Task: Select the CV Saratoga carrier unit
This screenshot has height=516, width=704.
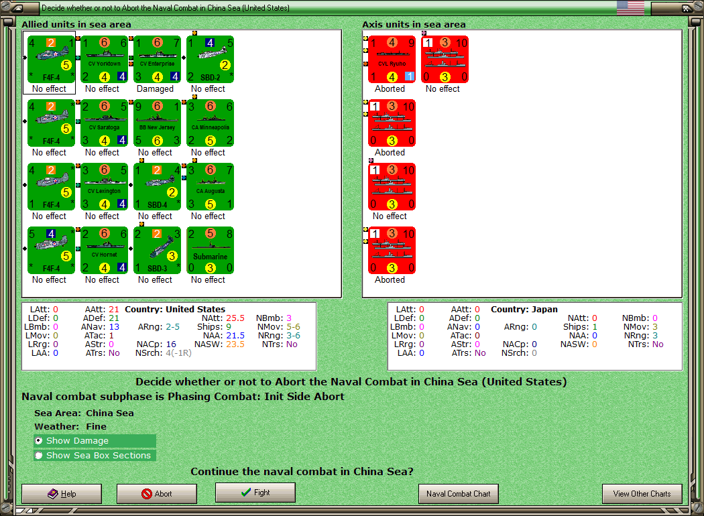Action: 104,123
